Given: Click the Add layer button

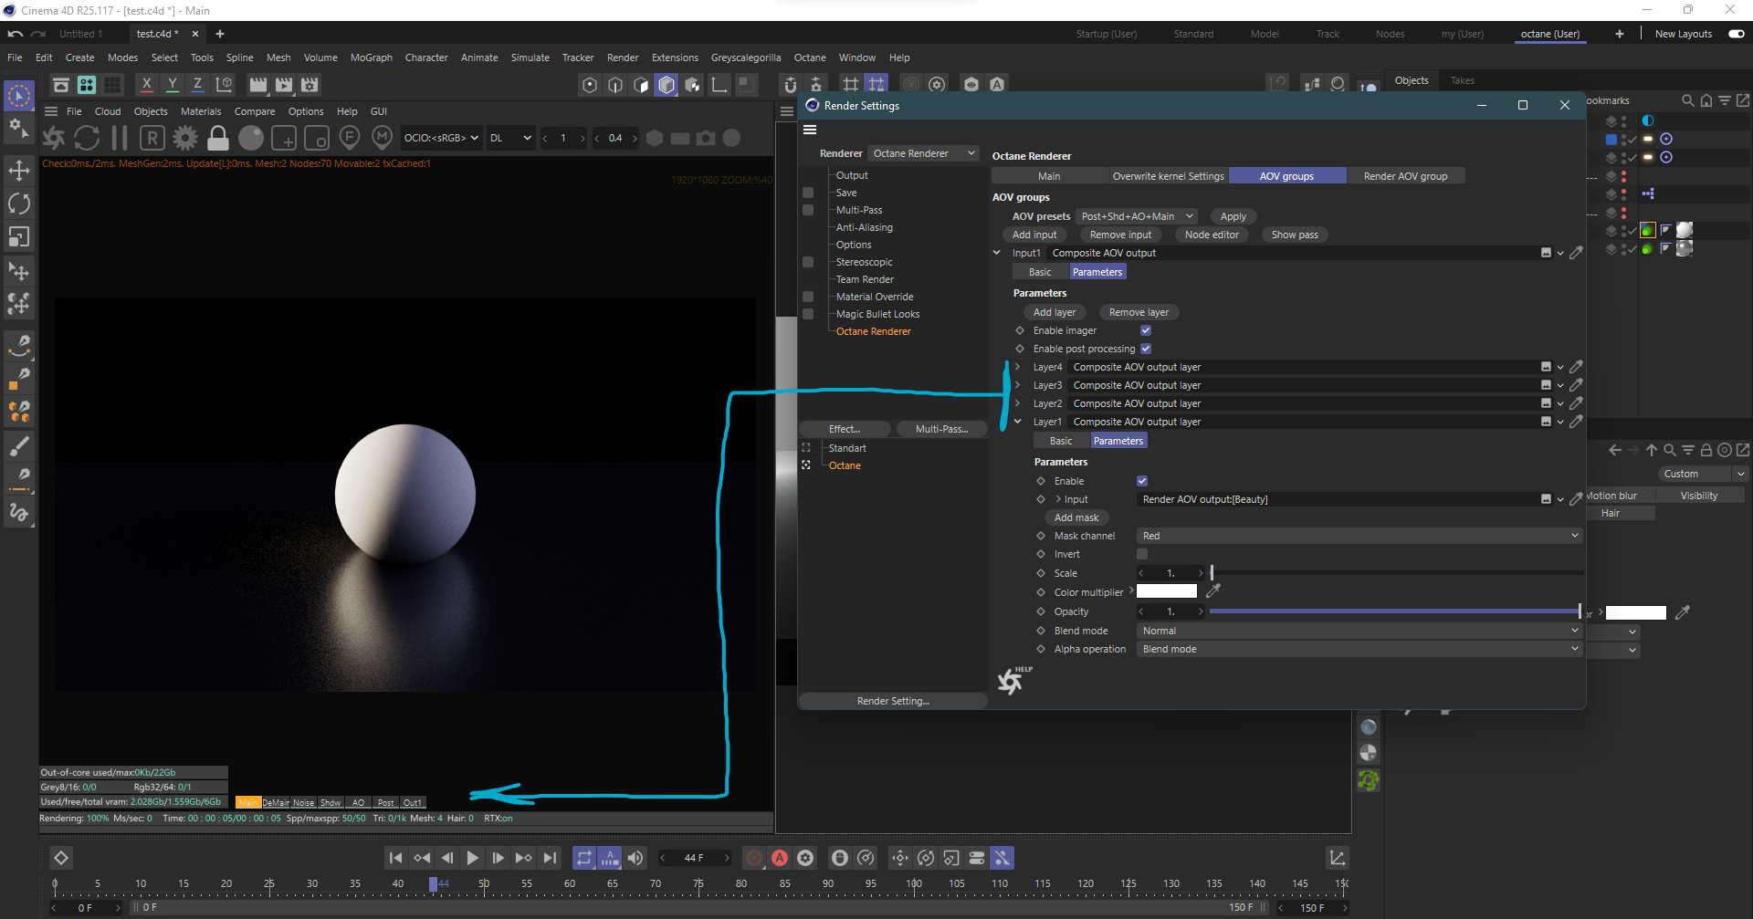Looking at the screenshot, I should [x=1055, y=312].
